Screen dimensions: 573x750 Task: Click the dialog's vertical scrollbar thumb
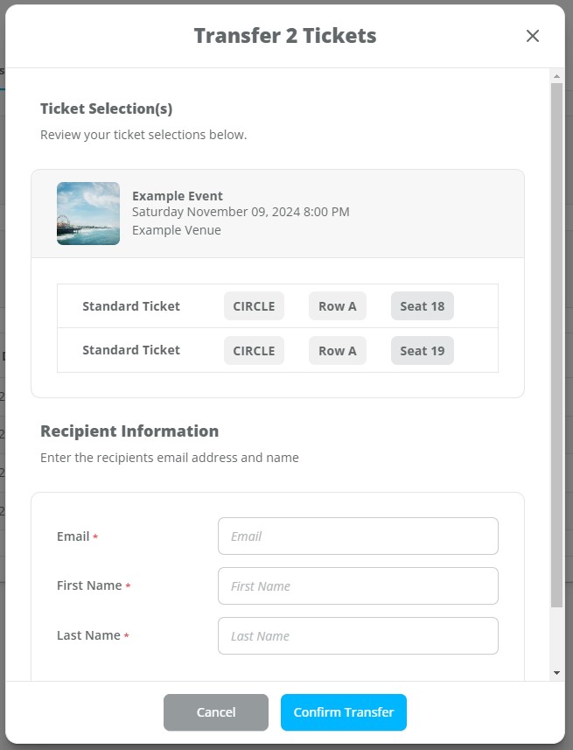(x=556, y=346)
